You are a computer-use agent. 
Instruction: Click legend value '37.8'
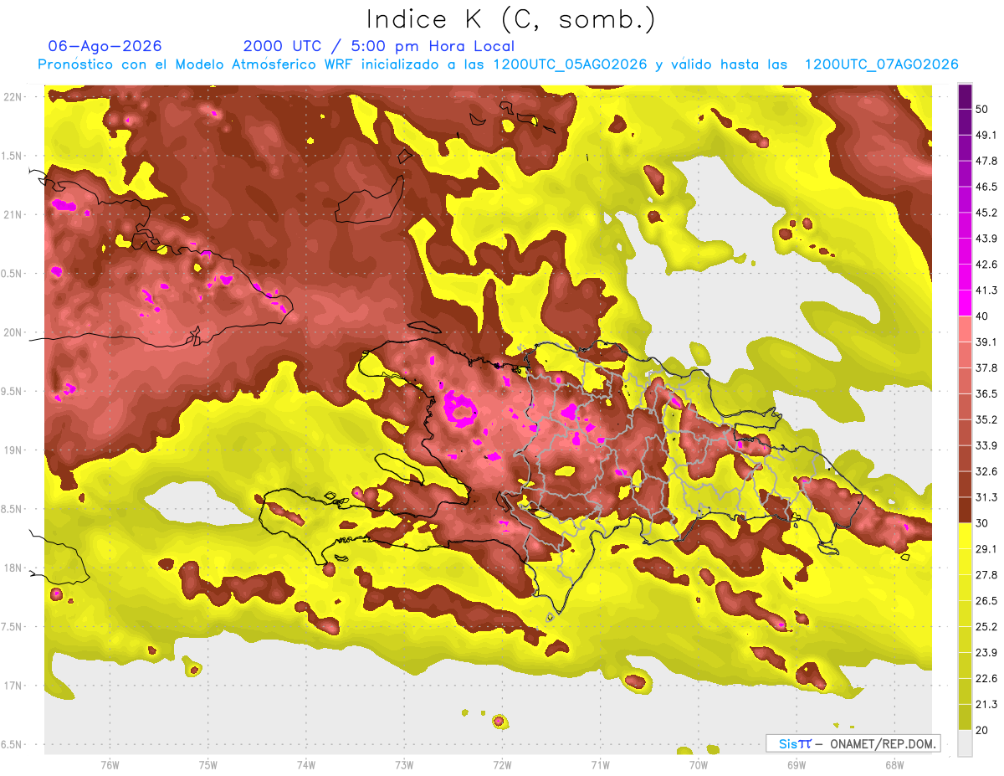point(986,368)
